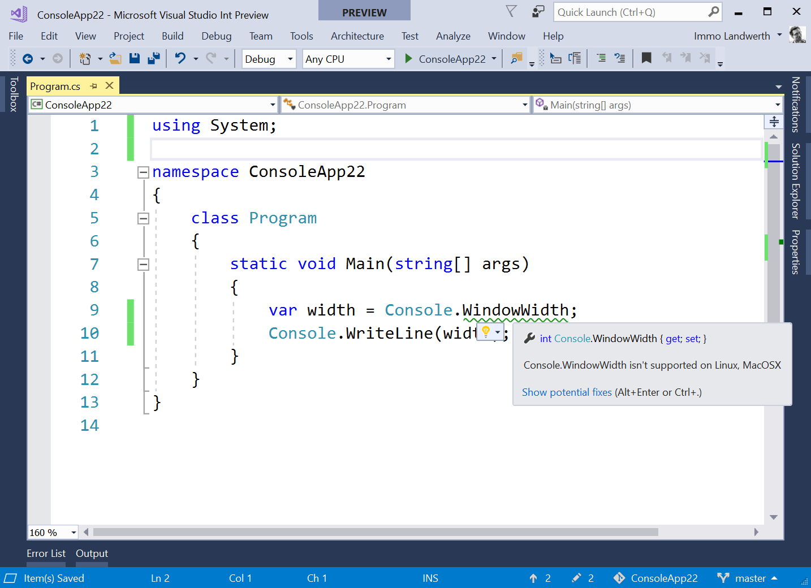Open the feedback filter funnel icon
The height and width of the screenshot is (588, 811).
coord(511,12)
